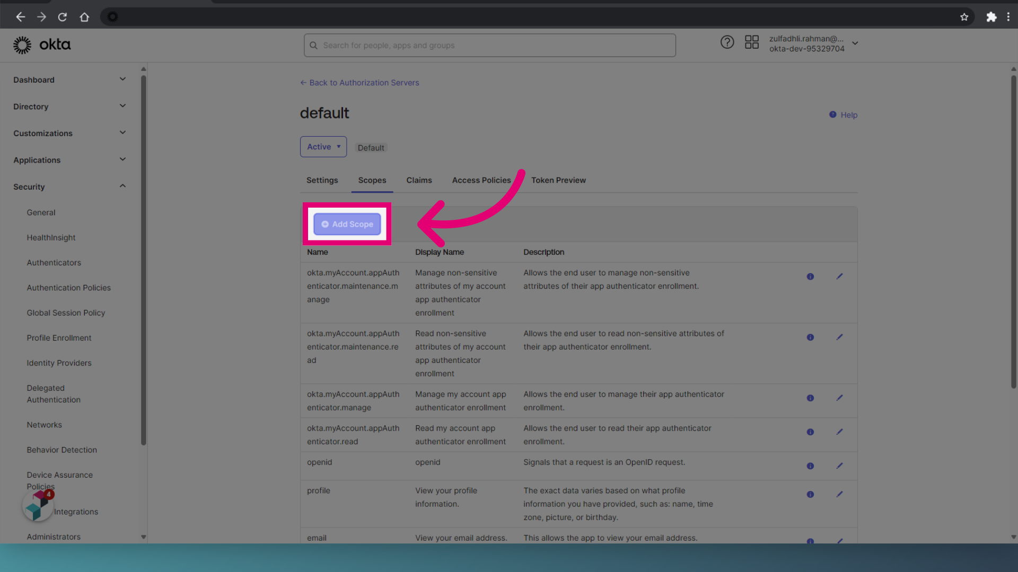Edit the openid scope
The image size is (1018, 572).
click(839, 466)
